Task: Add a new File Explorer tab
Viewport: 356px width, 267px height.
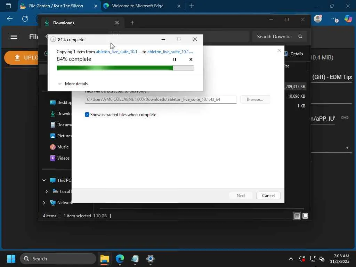Action: 132,23
